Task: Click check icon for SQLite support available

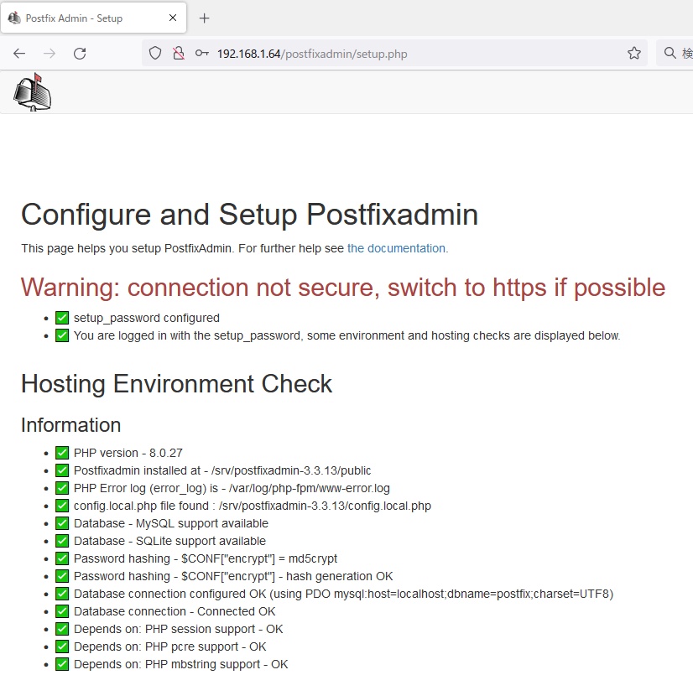Action: tap(62, 541)
